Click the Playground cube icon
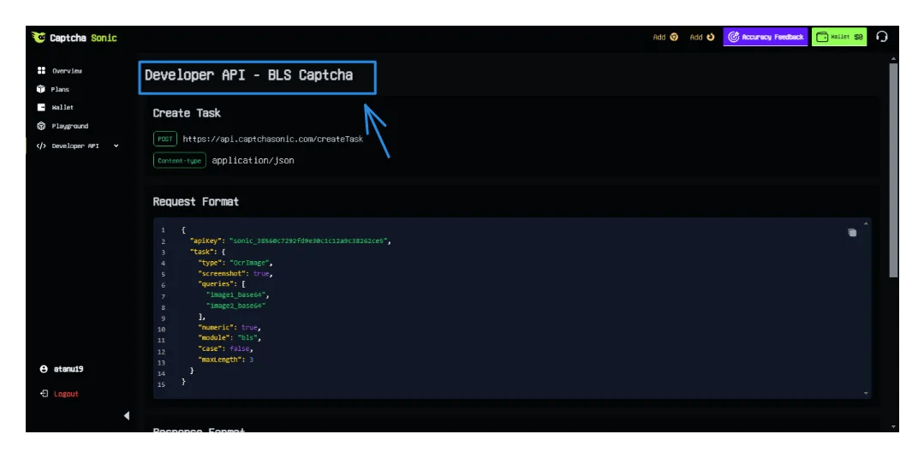924x458 pixels. [x=41, y=127]
